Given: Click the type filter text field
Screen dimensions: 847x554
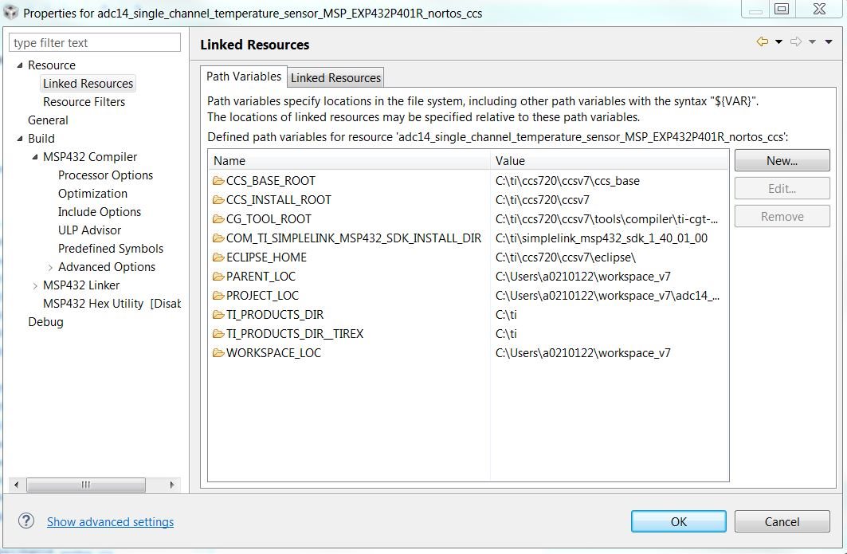Looking at the screenshot, I should [95, 43].
